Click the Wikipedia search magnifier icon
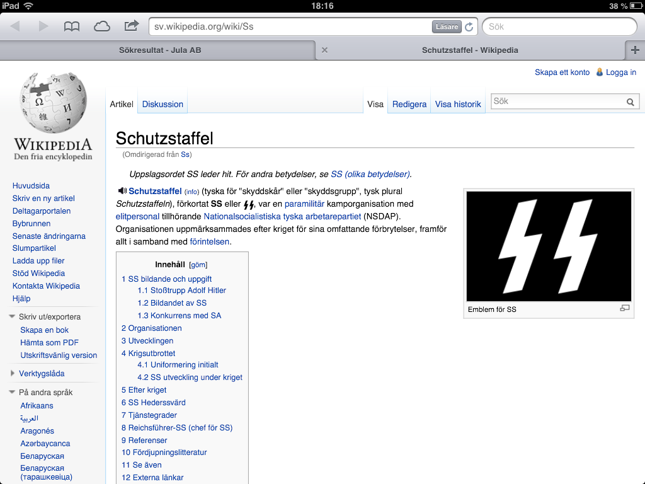 tap(630, 102)
